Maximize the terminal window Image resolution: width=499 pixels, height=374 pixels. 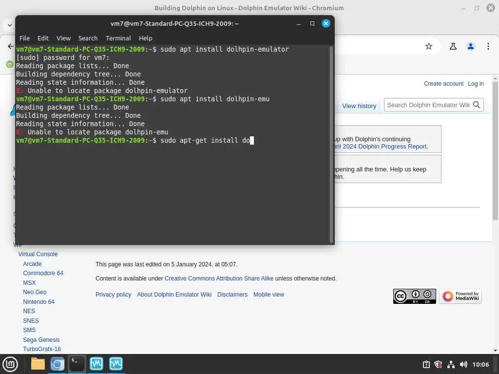pos(312,23)
